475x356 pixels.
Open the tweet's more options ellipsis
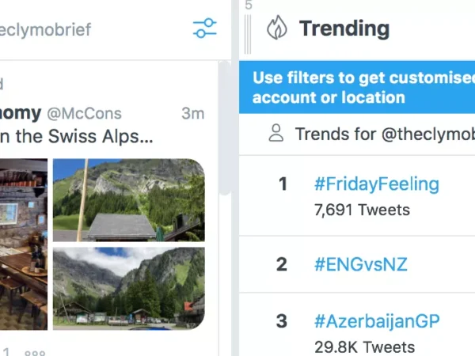35,352
